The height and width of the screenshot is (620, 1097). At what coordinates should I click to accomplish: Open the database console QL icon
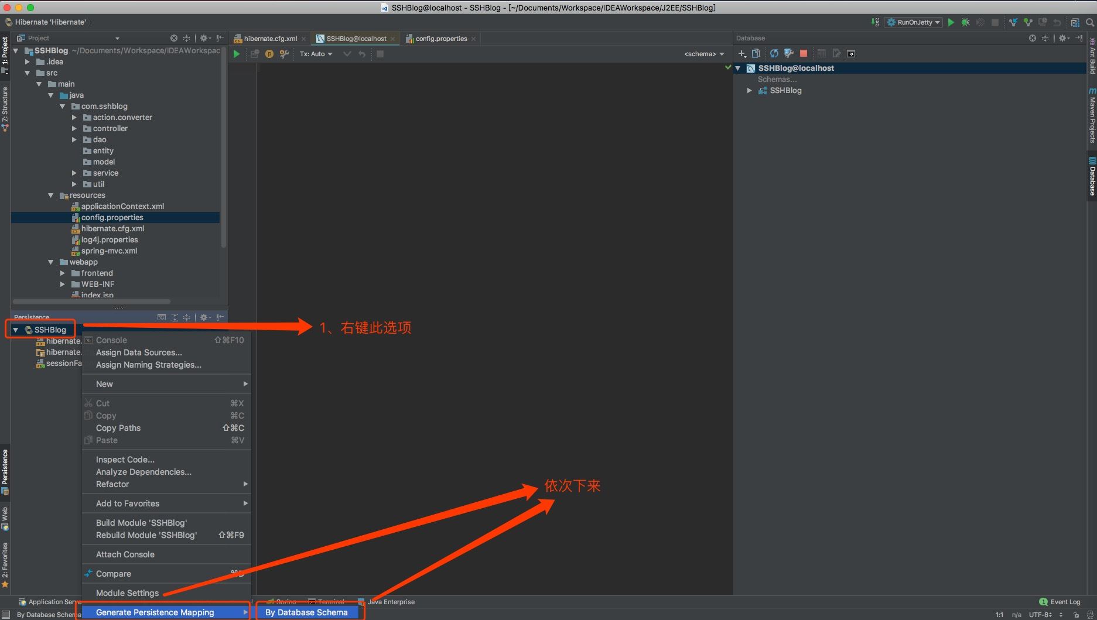(851, 53)
